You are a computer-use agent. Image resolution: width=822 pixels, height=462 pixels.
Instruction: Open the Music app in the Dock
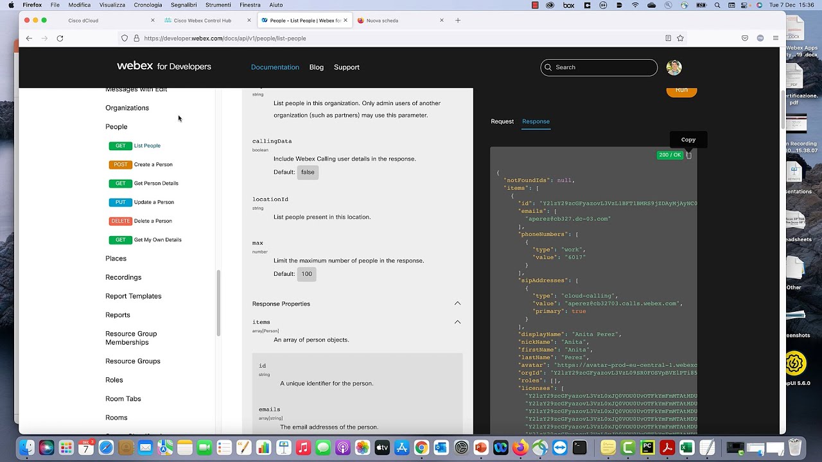click(303, 447)
